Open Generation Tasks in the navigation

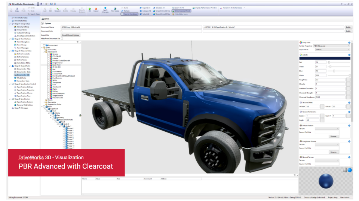(22, 81)
